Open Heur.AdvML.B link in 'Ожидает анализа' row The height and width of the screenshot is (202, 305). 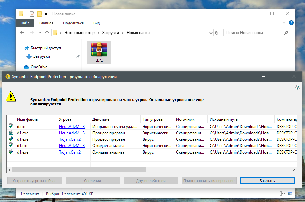point(72,146)
